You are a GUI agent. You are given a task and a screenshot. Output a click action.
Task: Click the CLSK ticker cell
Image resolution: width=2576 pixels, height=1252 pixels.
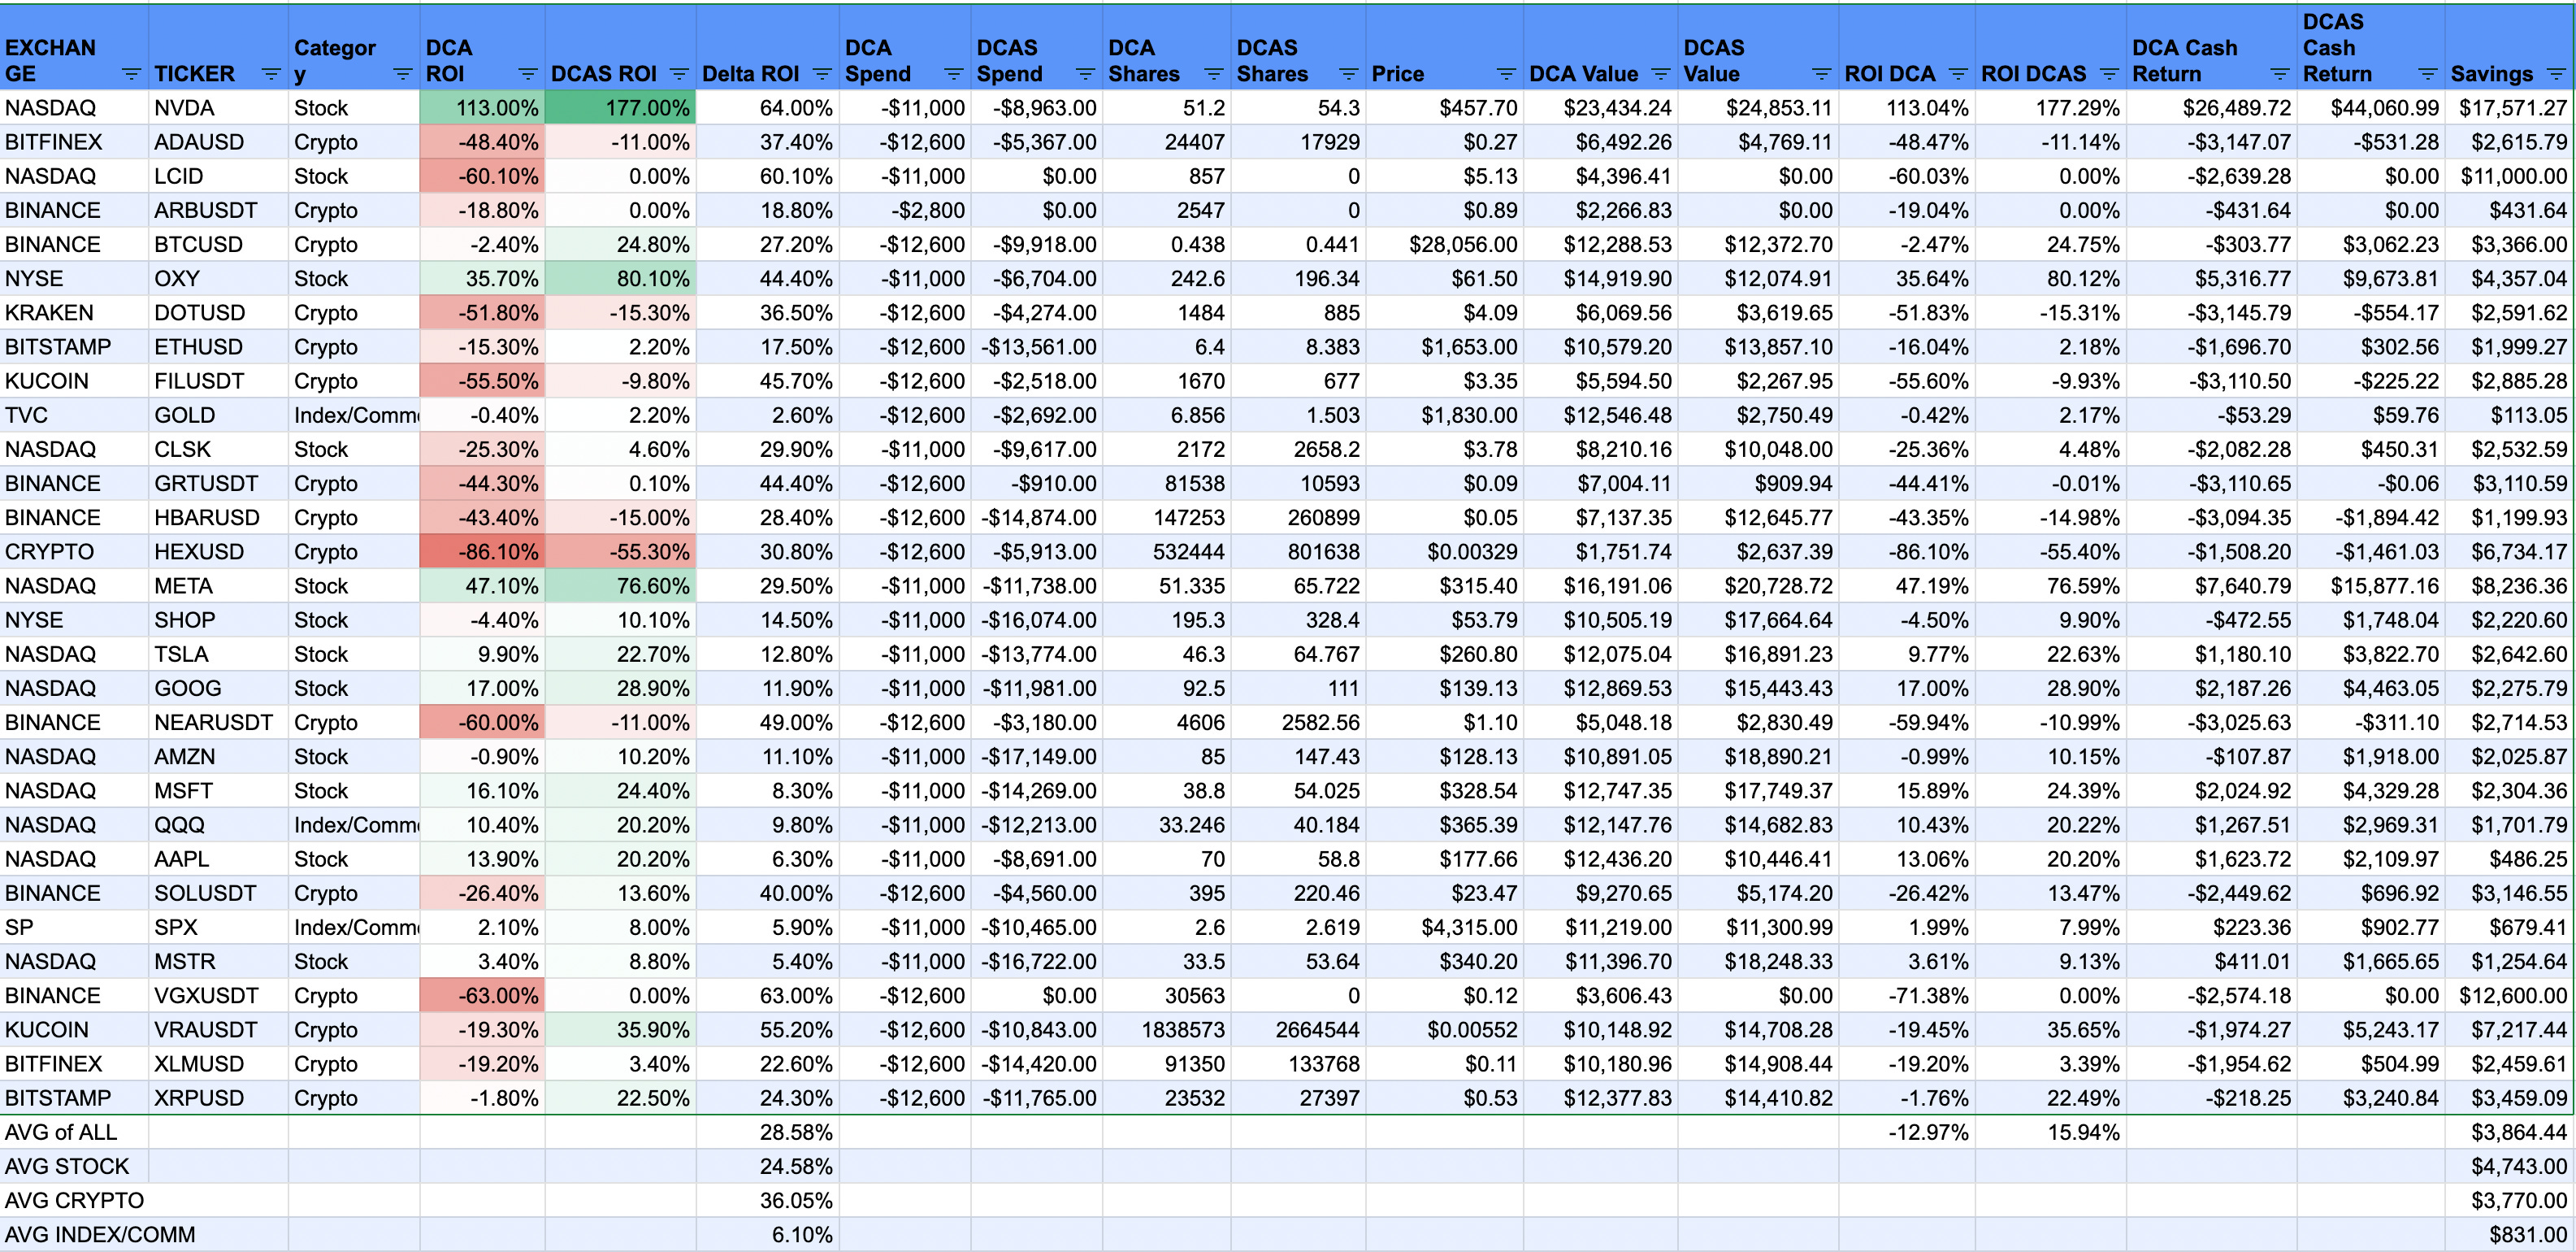pos(218,450)
